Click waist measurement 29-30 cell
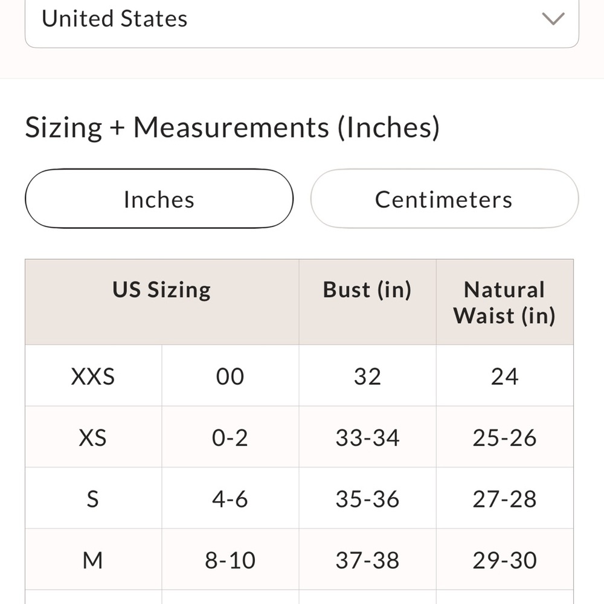This screenshot has height=604, width=604. pyautogui.click(x=504, y=559)
